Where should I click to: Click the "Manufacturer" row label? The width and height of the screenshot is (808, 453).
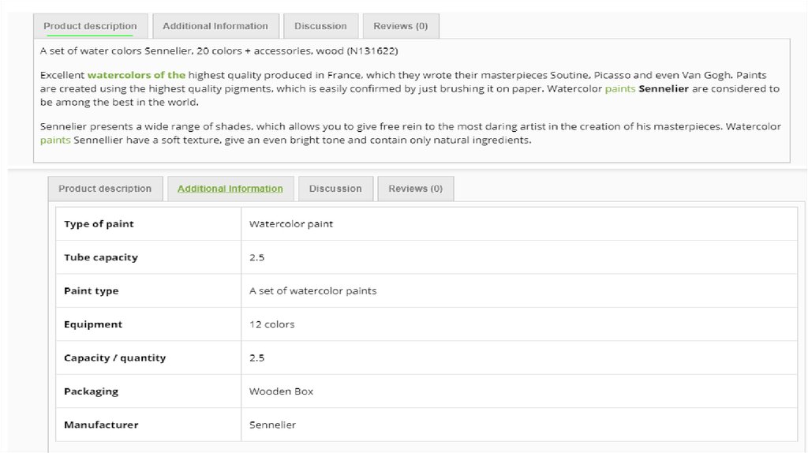[101, 425]
